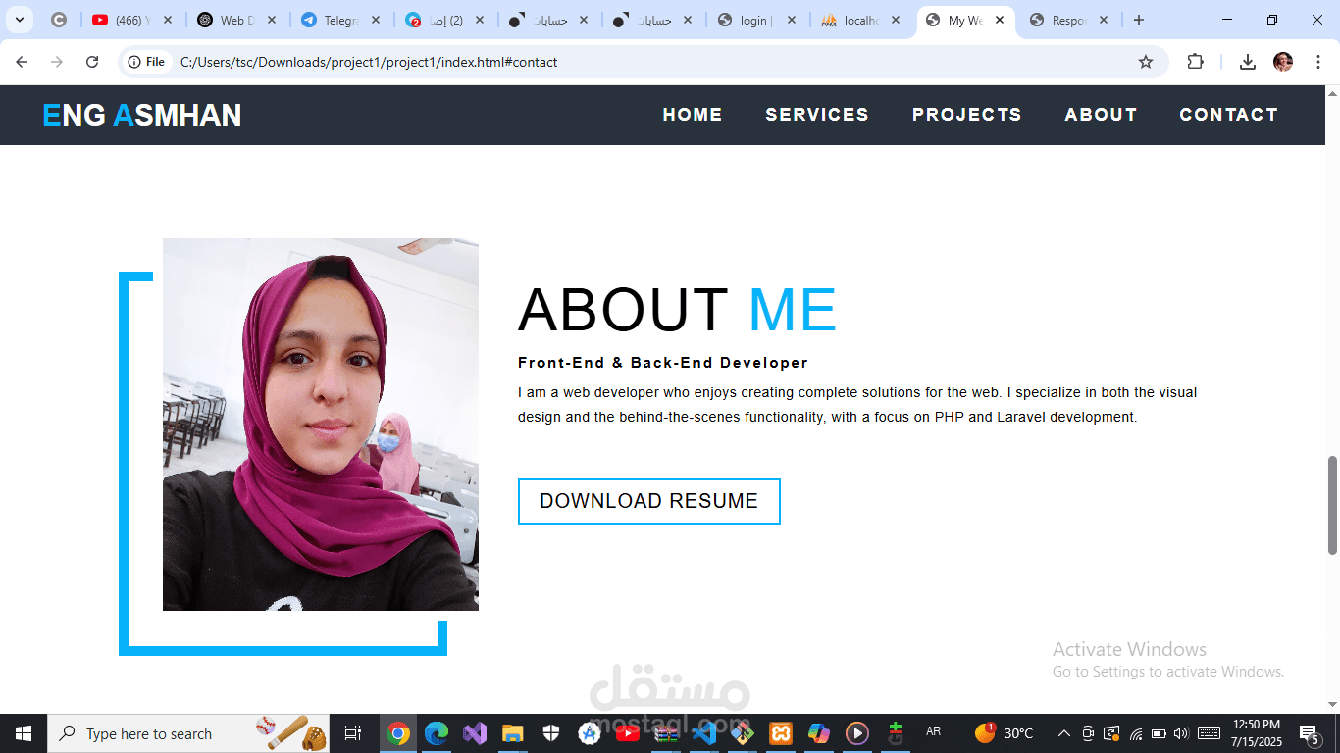Open weather 30°C widget
This screenshot has width=1340, height=753.
(1004, 733)
